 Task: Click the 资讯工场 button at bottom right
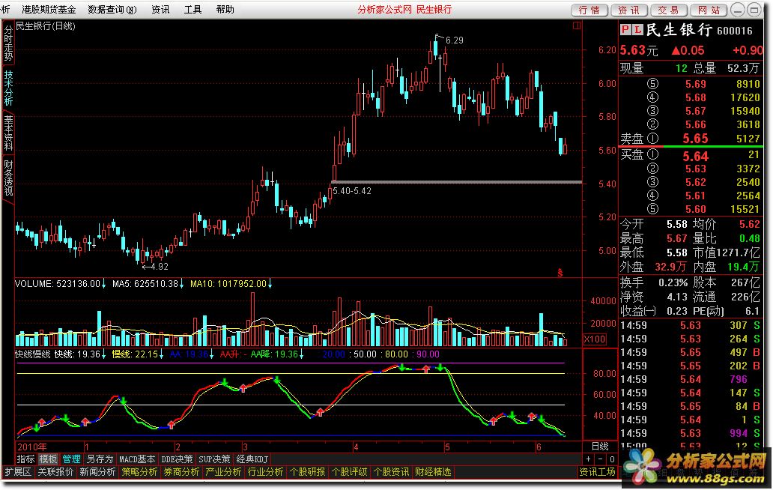tap(598, 472)
